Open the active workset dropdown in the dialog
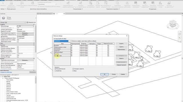Image resolution: width=183 pixels, height=102 pixels. [69, 41]
